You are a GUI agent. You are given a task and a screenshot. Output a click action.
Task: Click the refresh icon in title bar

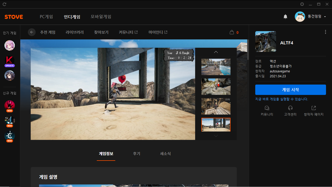[x=4, y=4]
